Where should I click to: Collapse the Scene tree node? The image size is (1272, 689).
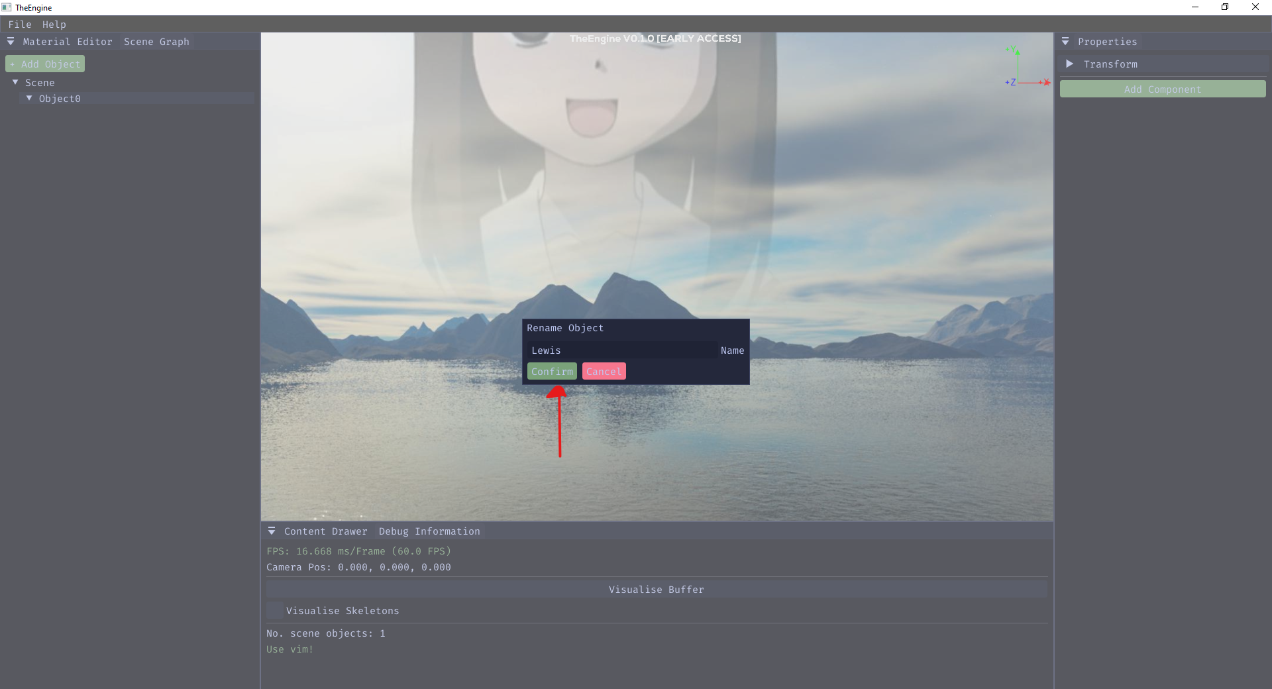[x=15, y=82]
